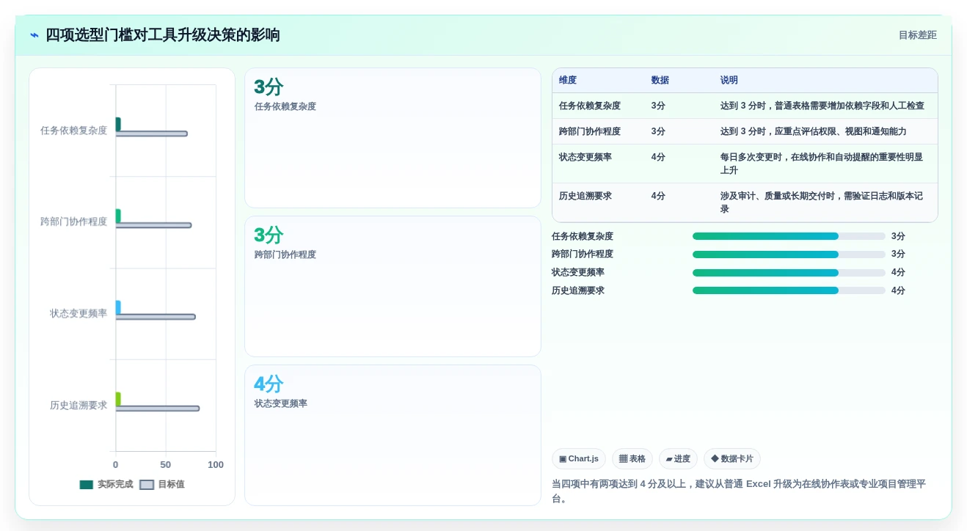Click the 状态变更频率 progress bar

(x=789, y=272)
